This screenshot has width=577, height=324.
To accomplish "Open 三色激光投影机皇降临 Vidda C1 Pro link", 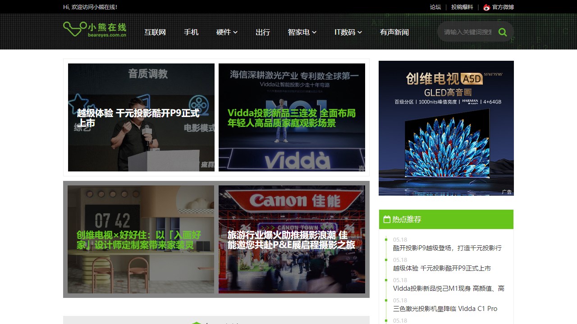I will [x=445, y=309].
